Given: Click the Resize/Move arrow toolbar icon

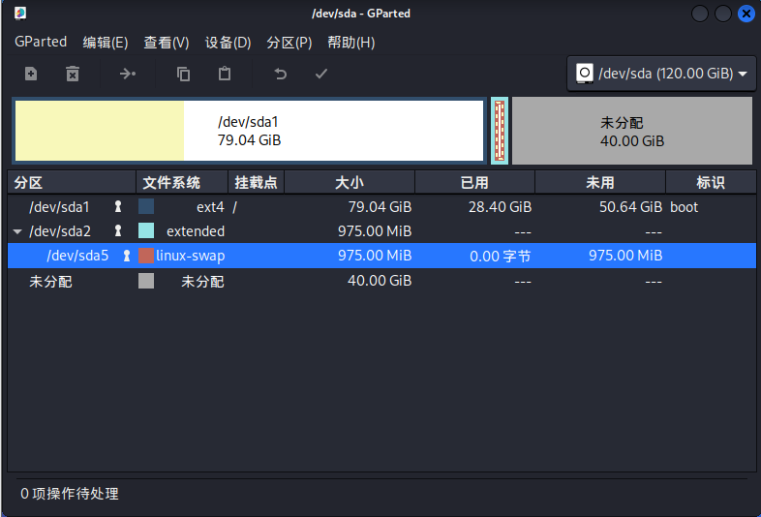Looking at the screenshot, I should (x=128, y=74).
